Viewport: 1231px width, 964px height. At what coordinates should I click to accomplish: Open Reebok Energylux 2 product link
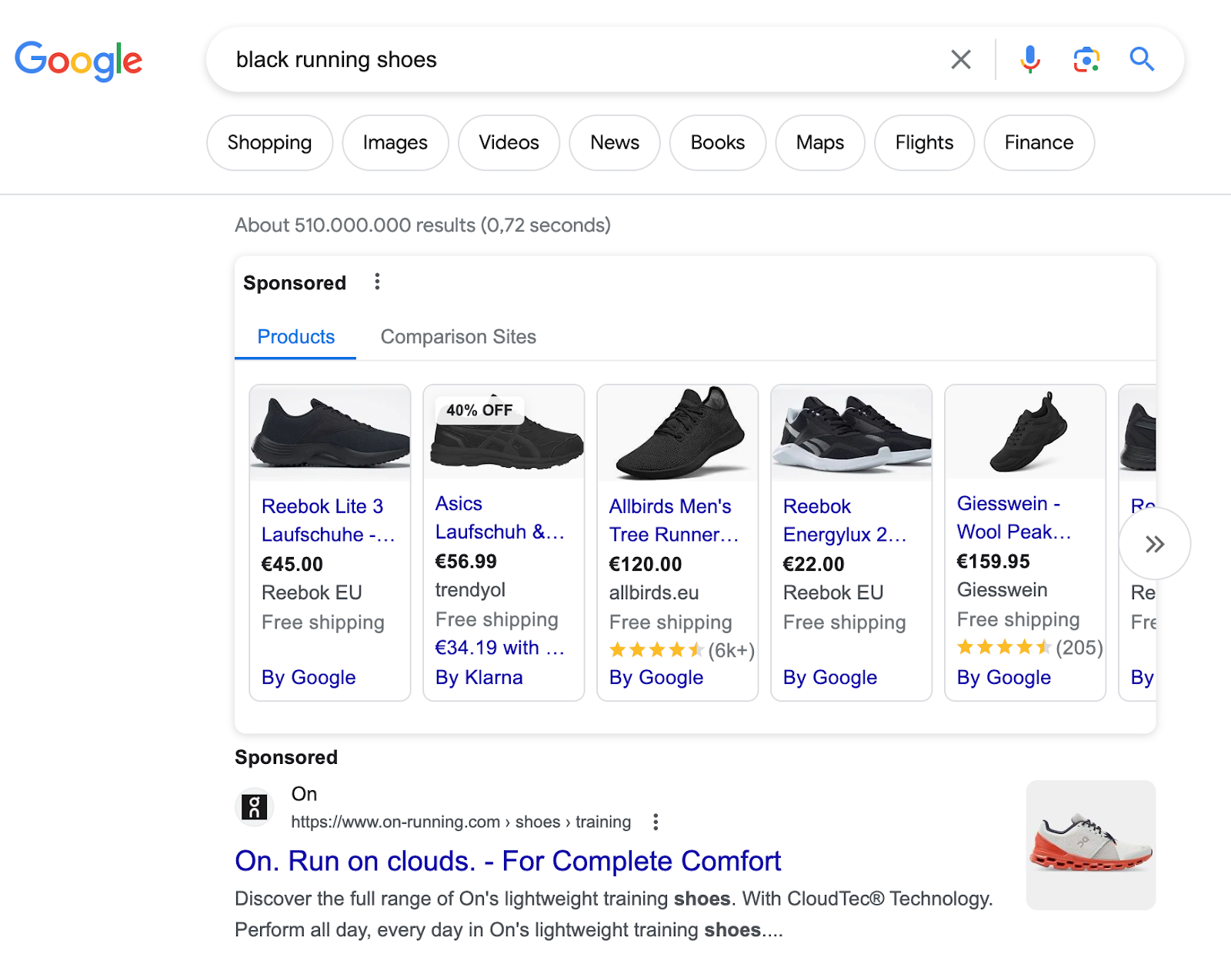coord(845,520)
